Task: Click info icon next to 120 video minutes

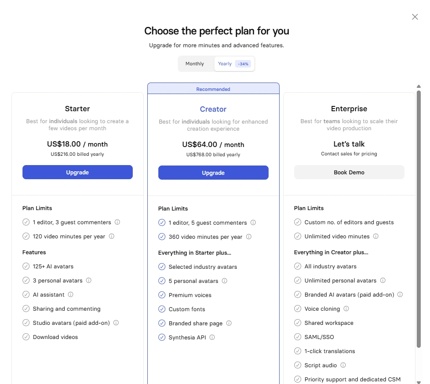Action: [x=112, y=236]
